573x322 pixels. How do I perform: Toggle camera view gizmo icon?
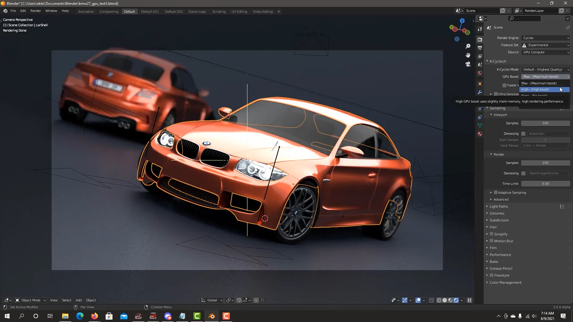[468, 64]
